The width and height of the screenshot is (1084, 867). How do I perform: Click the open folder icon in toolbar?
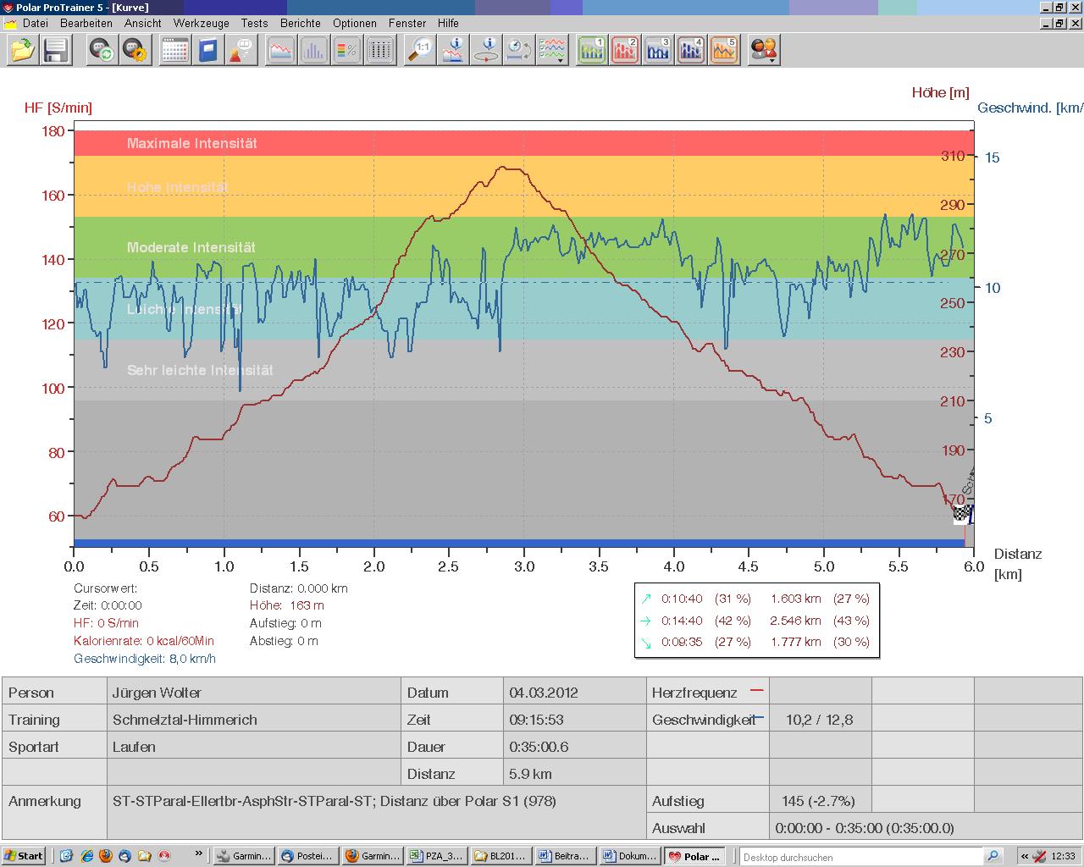click(x=23, y=51)
